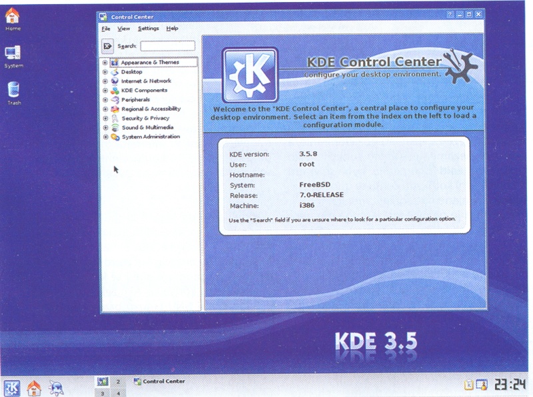The width and height of the screenshot is (533, 397).
Task: Click inside the Search input field
Action: point(168,46)
